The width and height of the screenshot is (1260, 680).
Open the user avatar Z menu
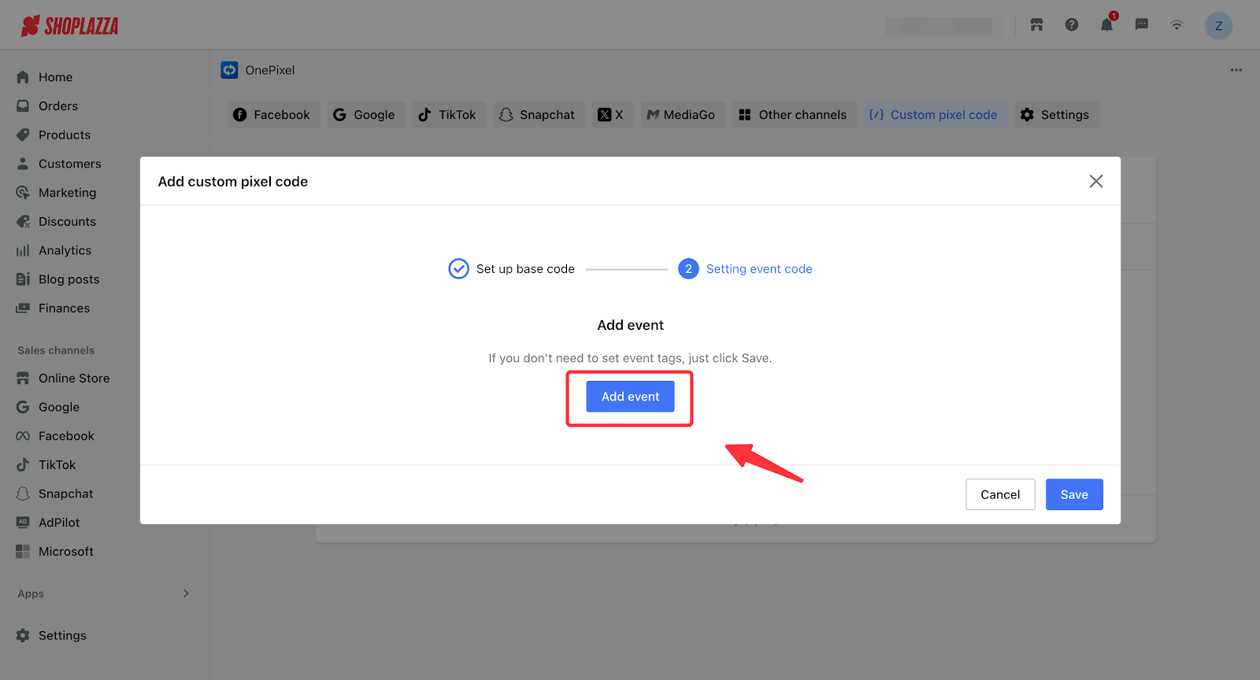point(1218,26)
